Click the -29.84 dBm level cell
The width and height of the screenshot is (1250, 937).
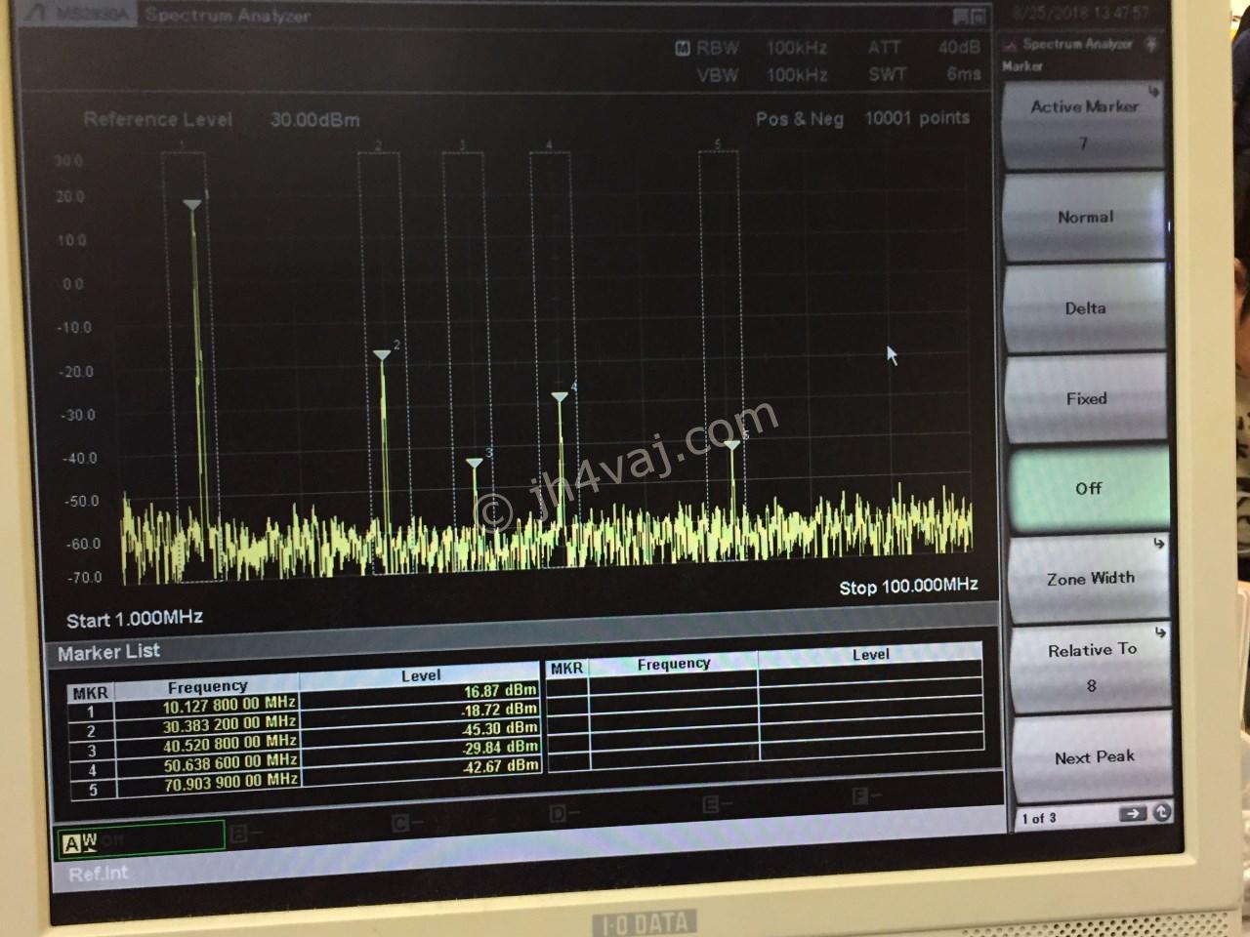[499, 747]
